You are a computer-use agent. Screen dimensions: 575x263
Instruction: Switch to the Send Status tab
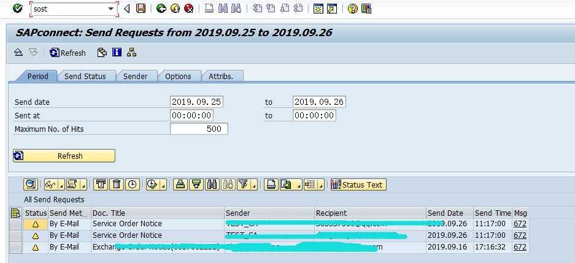tap(85, 76)
